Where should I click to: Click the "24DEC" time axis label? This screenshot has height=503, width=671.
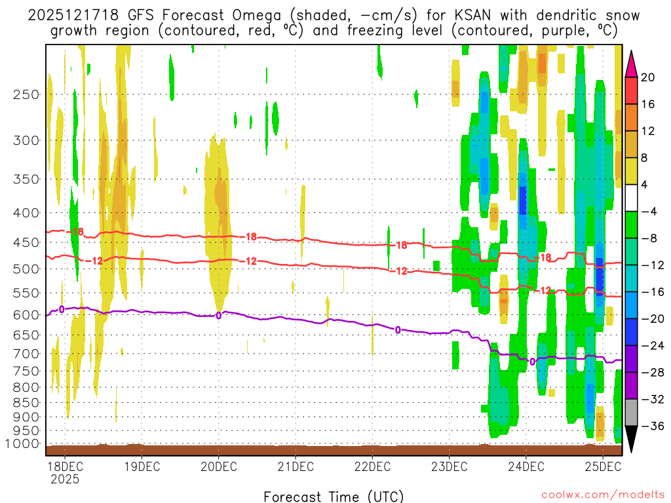click(526, 466)
